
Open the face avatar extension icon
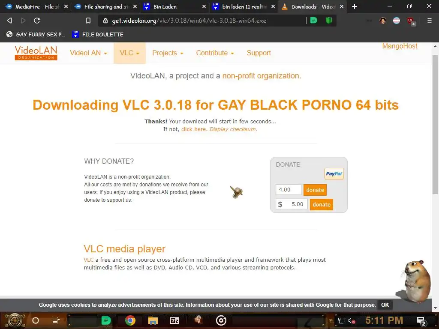tap(383, 21)
